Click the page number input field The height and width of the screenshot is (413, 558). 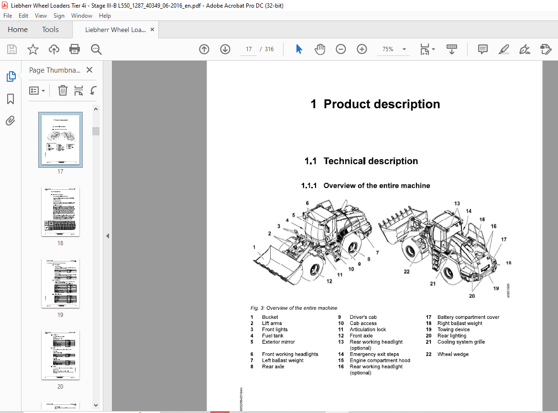pyautogui.click(x=248, y=49)
